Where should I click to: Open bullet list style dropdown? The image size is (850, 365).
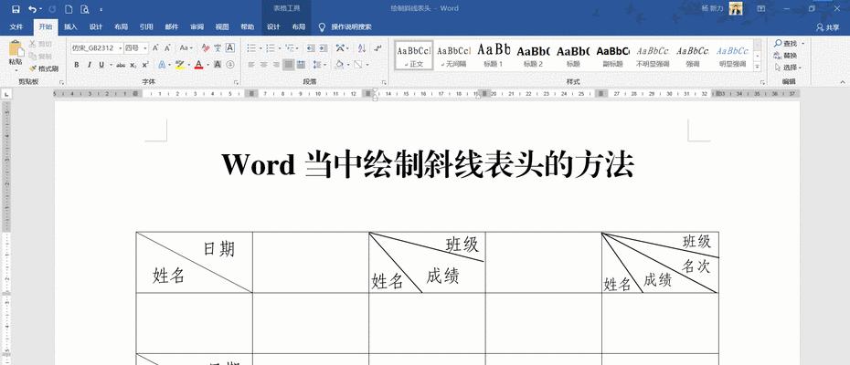[260, 48]
